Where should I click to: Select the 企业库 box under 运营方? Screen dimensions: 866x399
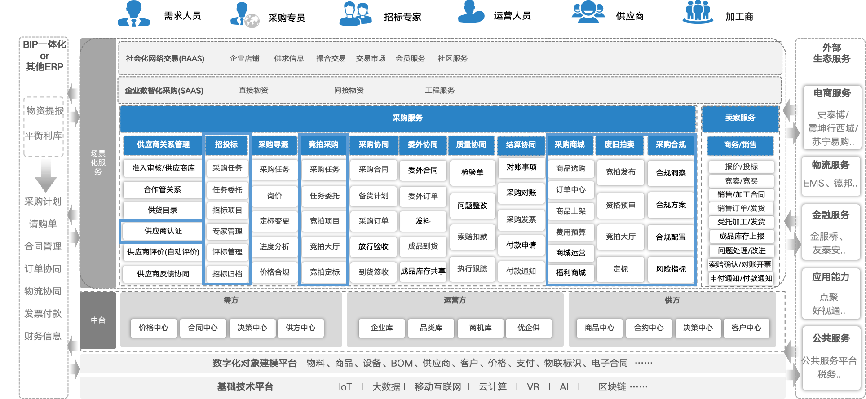coord(381,328)
